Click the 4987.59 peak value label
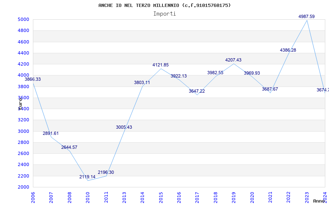This screenshot has height=205, width=329. click(306, 16)
